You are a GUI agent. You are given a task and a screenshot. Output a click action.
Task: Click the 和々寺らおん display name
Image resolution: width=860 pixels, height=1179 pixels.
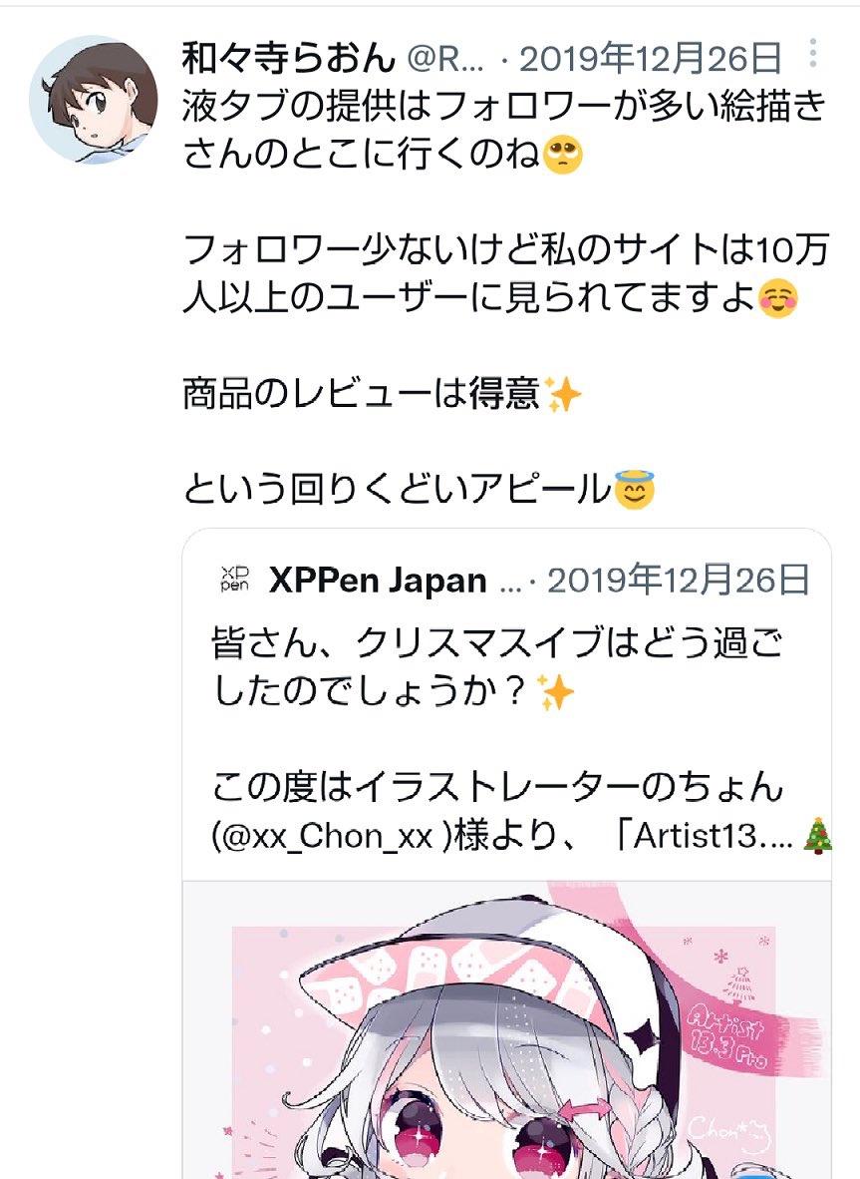click(x=288, y=58)
